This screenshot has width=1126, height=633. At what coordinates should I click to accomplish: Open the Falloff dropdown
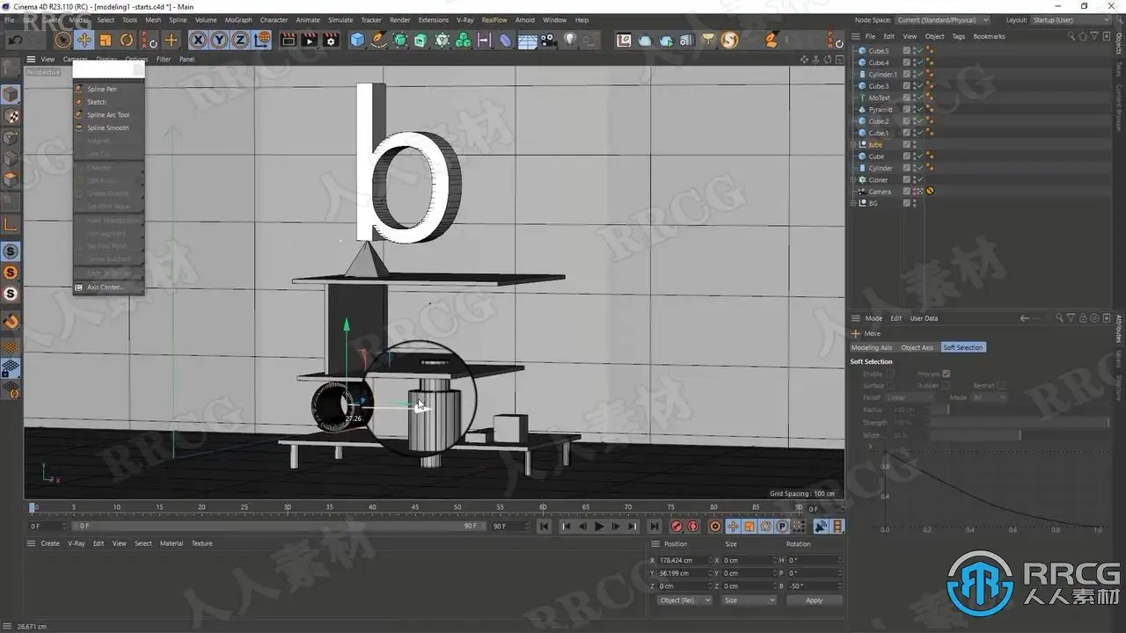tap(910, 397)
